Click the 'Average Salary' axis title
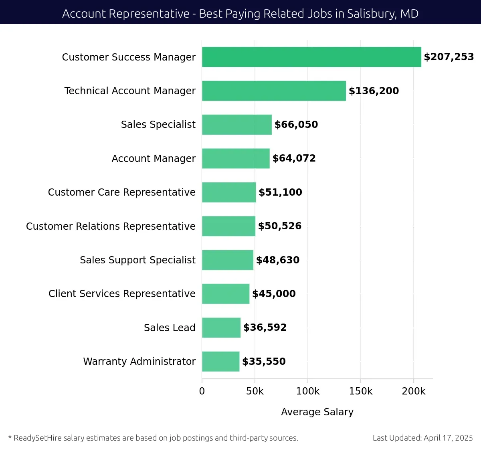The image size is (481, 449). tap(317, 412)
